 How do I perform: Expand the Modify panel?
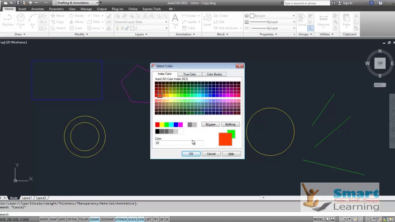[x=81, y=34]
